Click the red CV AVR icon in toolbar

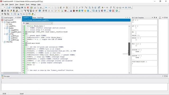click(x=113, y=11)
